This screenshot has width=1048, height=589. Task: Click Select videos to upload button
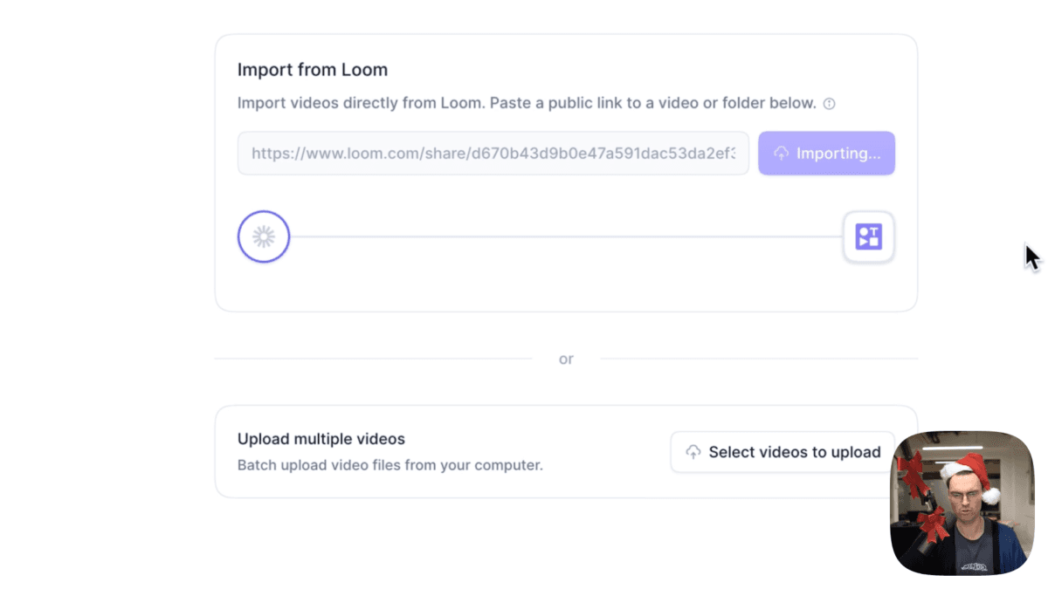point(783,452)
